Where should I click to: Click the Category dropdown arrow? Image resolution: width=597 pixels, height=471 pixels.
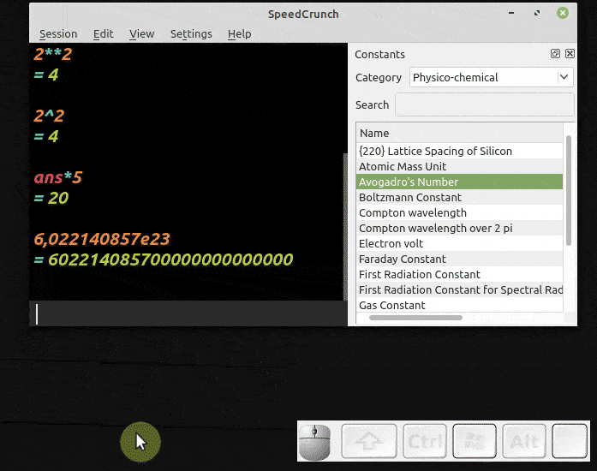[x=564, y=77]
